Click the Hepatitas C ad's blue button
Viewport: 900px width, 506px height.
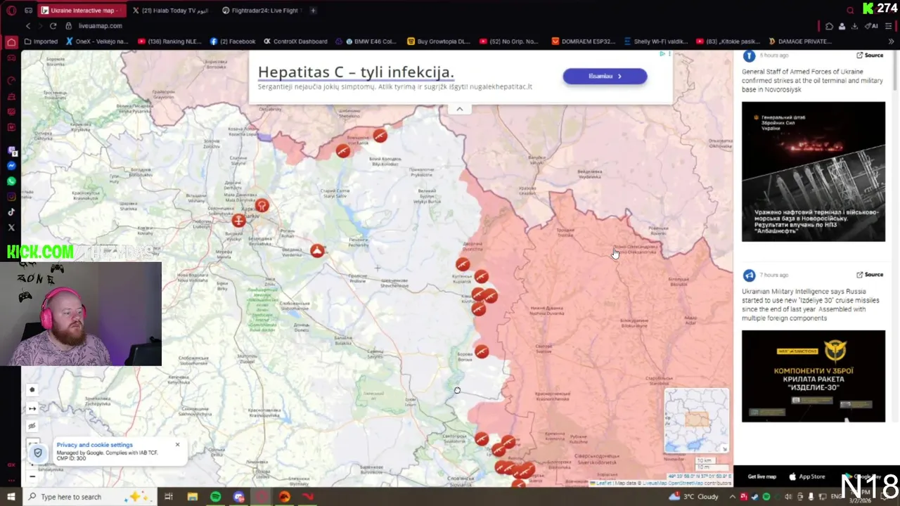coord(605,76)
